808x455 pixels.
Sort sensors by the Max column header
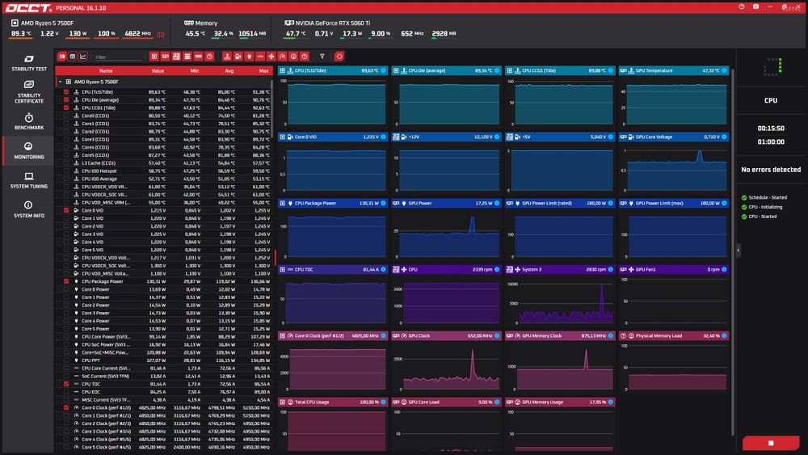coord(264,70)
